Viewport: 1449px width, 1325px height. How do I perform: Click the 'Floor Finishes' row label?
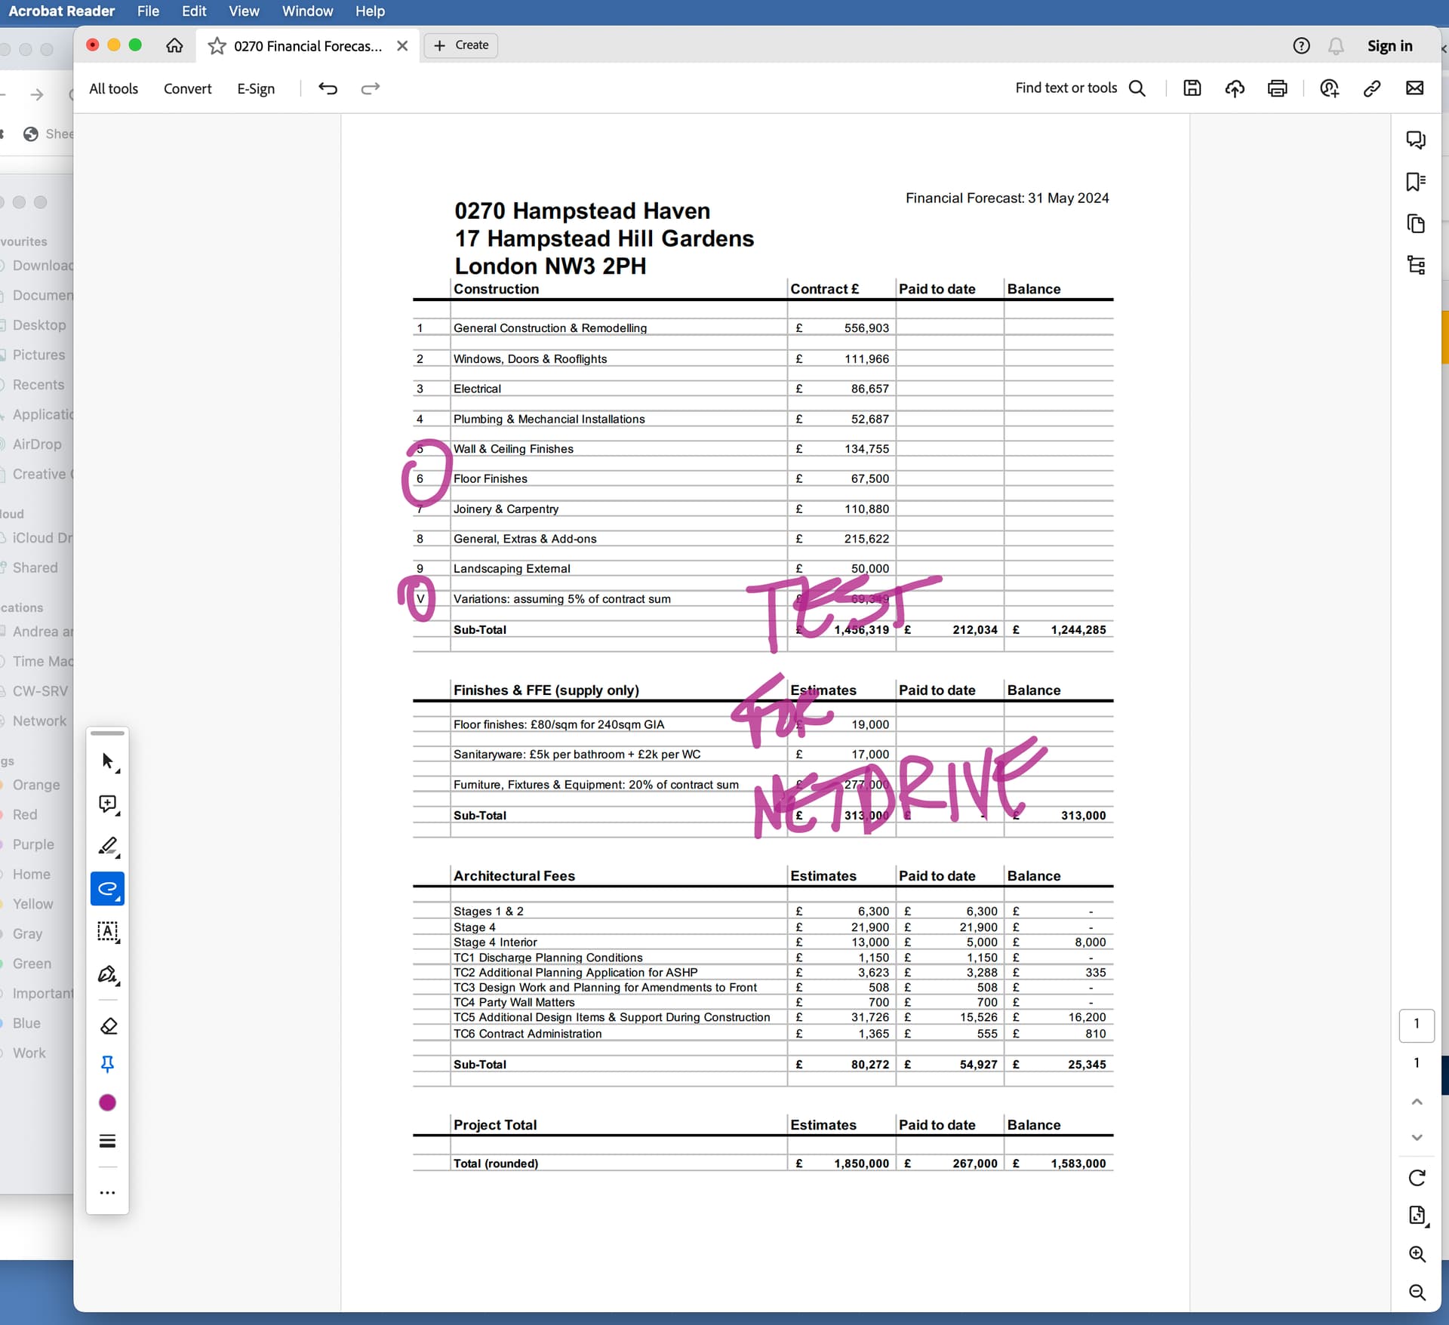(490, 479)
